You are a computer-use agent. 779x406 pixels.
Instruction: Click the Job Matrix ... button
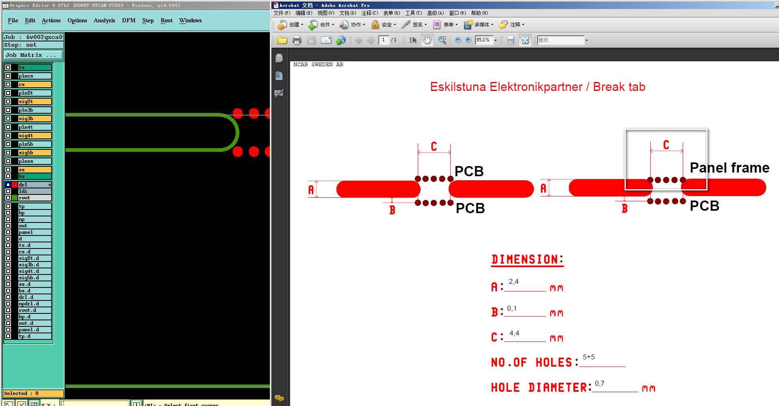(x=33, y=55)
